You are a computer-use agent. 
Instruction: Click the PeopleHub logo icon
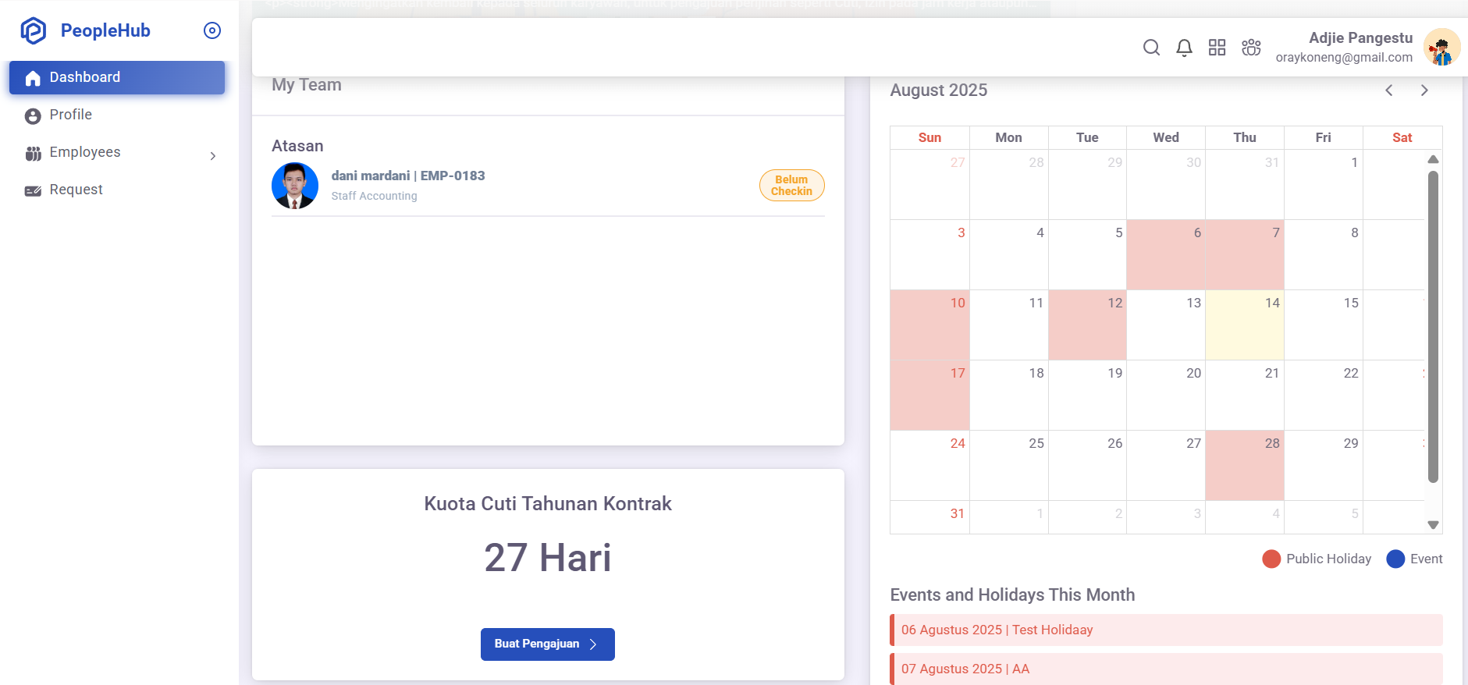[x=34, y=30]
